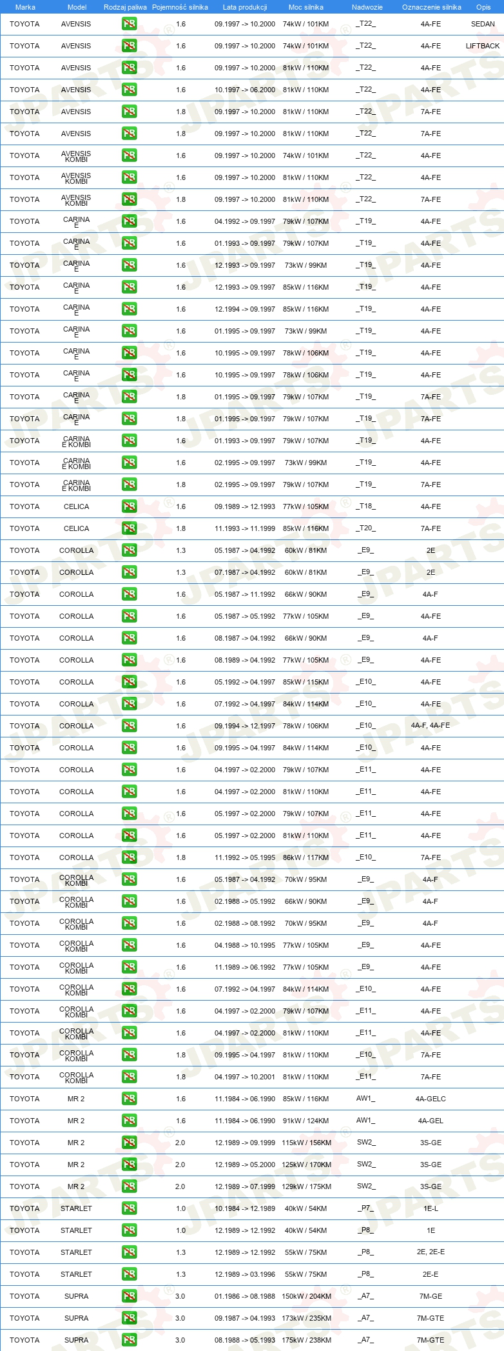Click the 'Pojemność silnika' column header

coord(180,7)
